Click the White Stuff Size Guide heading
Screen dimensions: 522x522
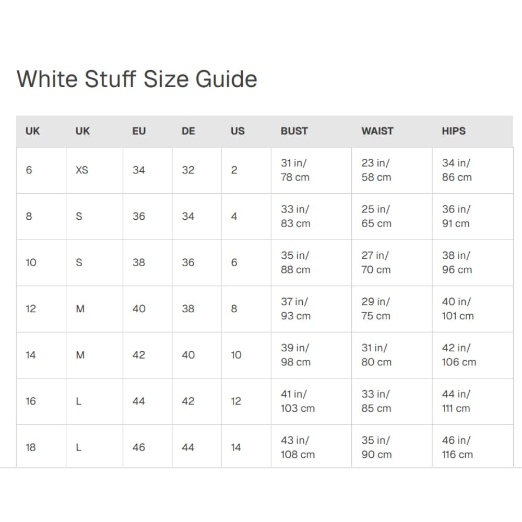(x=137, y=79)
